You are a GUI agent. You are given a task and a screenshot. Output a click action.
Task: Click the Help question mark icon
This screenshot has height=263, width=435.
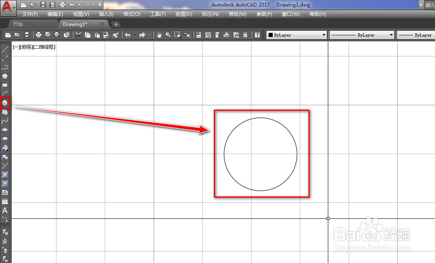pyautogui.click(x=257, y=34)
